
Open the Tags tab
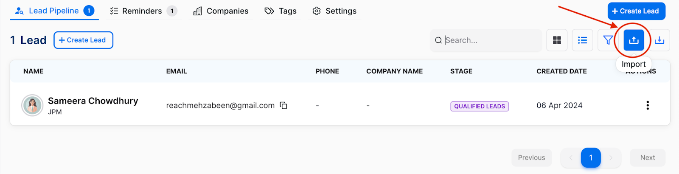click(x=281, y=11)
